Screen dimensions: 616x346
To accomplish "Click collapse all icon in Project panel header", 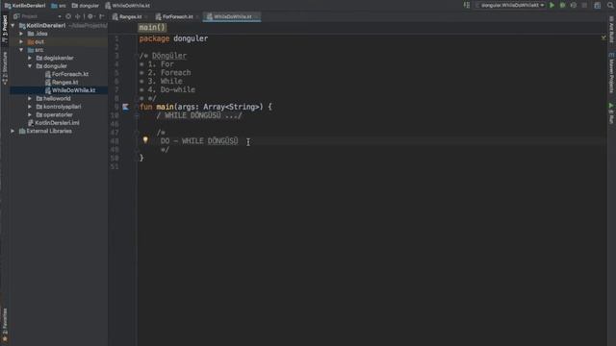I will (77, 16).
